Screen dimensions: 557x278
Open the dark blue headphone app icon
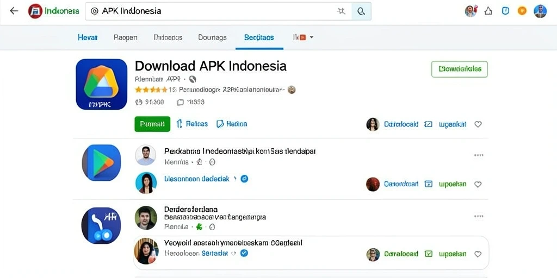[101, 225]
